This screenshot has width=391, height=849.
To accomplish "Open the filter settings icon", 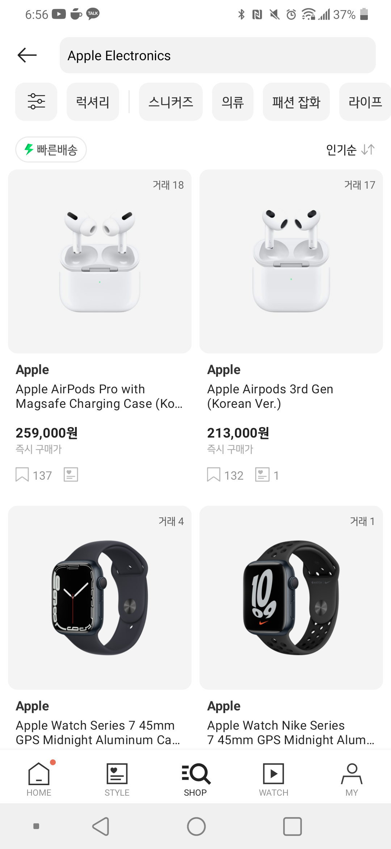I will (x=36, y=102).
